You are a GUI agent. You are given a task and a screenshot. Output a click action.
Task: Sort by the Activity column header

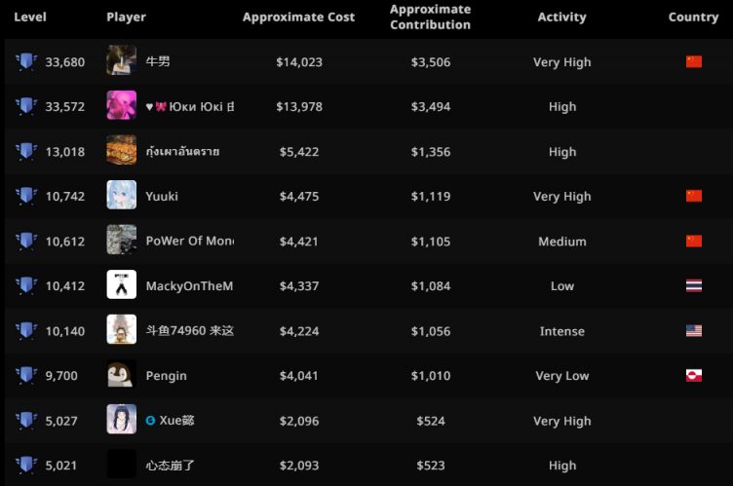[x=561, y=18]
